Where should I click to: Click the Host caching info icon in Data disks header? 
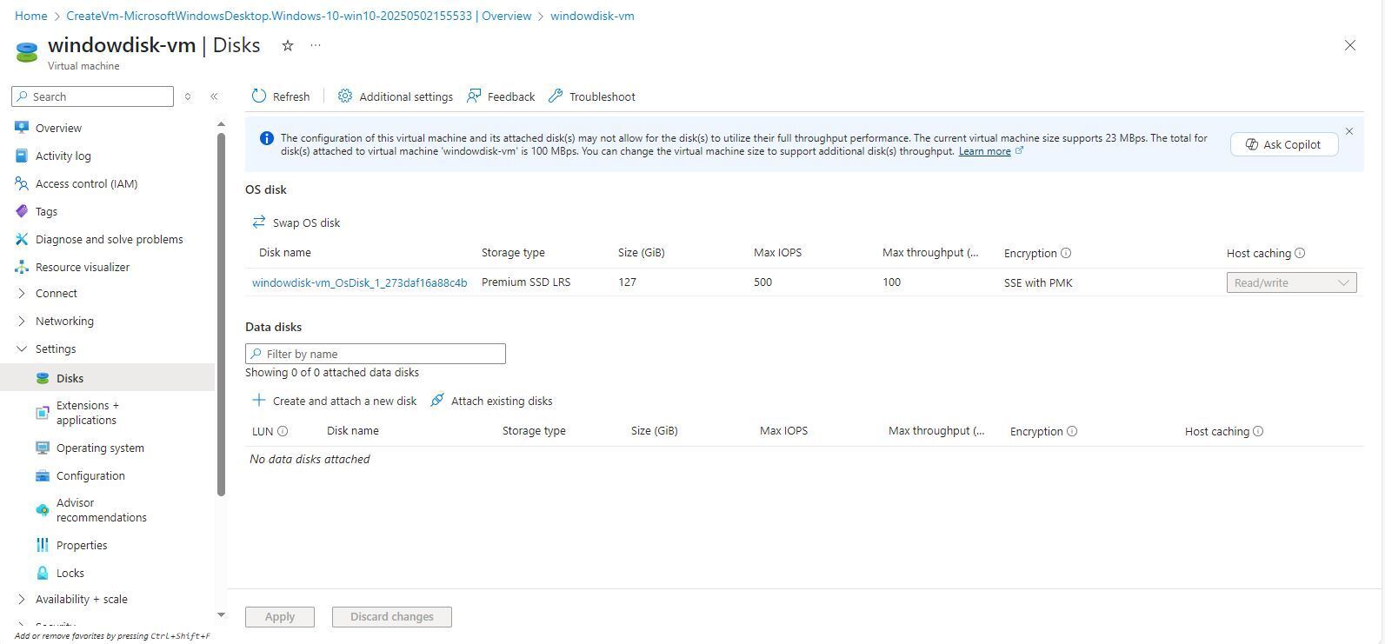click(x=1258, y=431)
